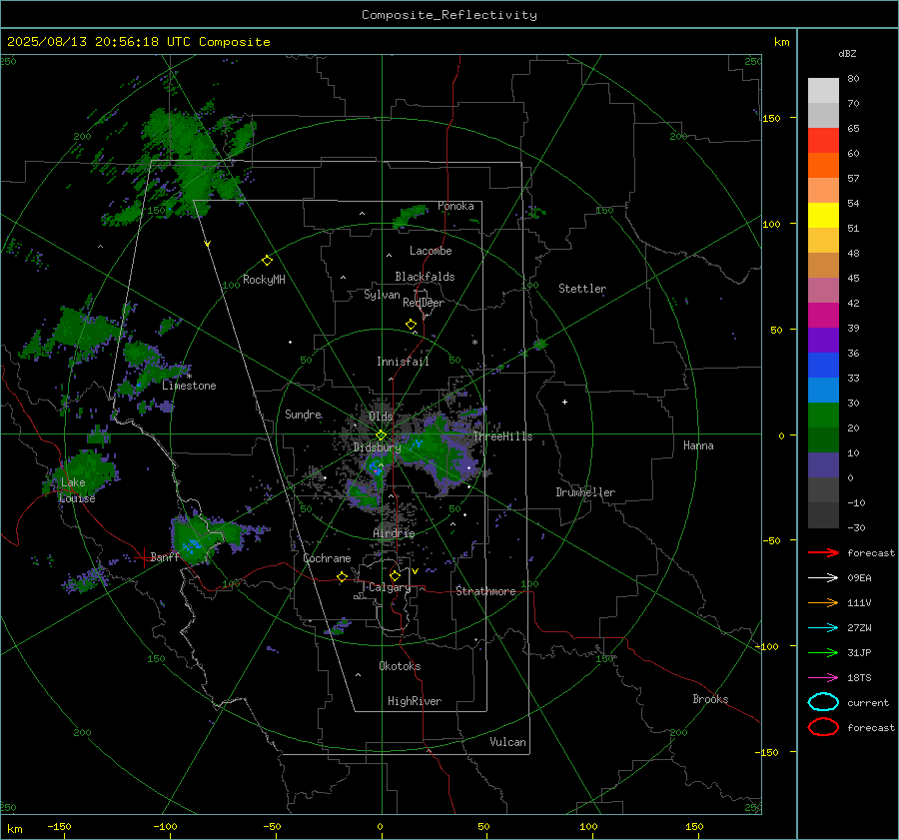Select the bright yellow 51-54 dBZ swatch
This screenshot has height=840, width=899.
[823, 216]
